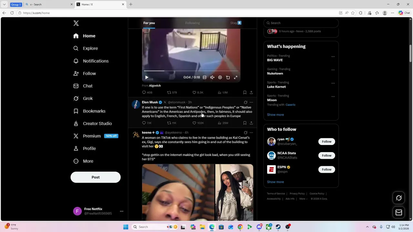
Task: Open Explore in the sidebar
Action: 86,48
